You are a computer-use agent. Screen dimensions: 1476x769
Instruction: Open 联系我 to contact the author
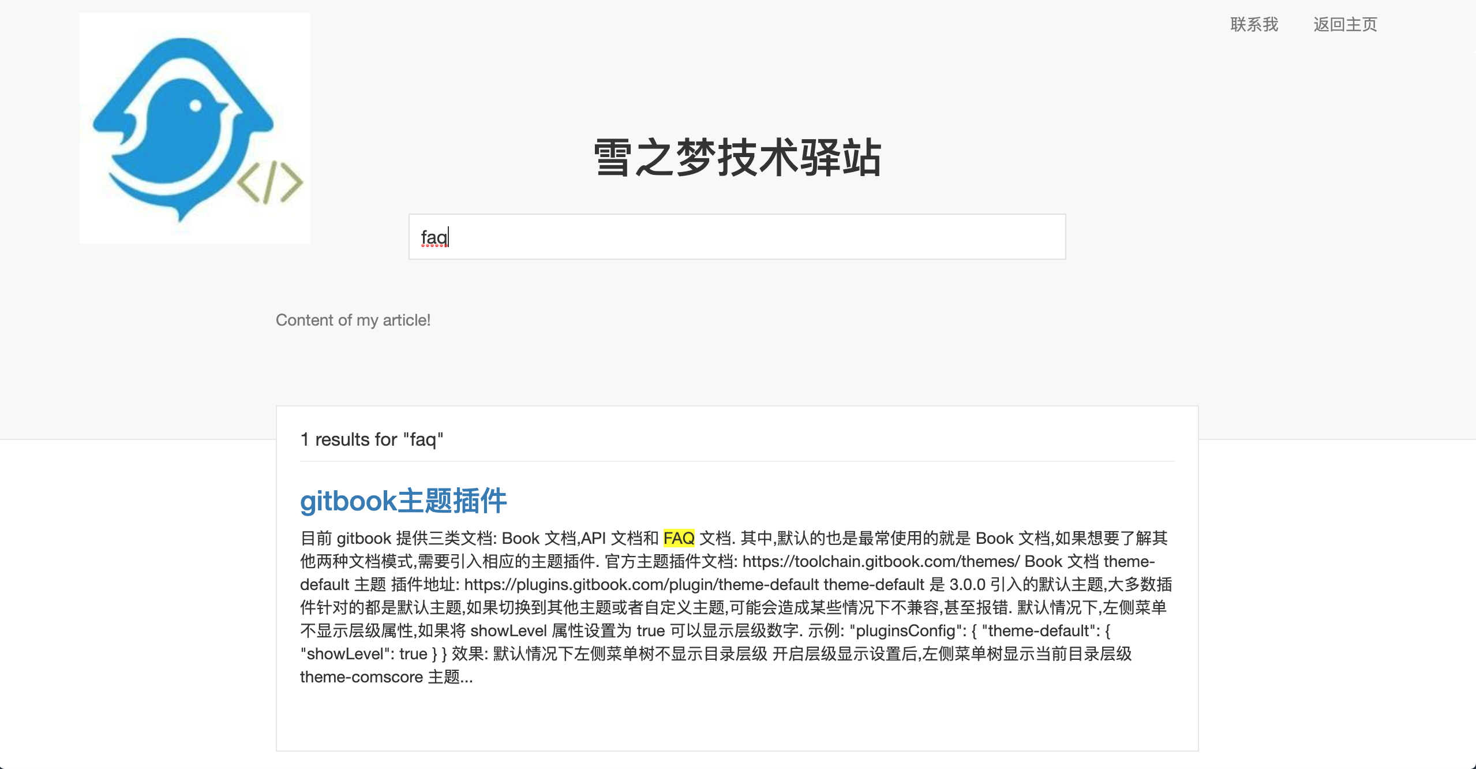coord(1253,24)
